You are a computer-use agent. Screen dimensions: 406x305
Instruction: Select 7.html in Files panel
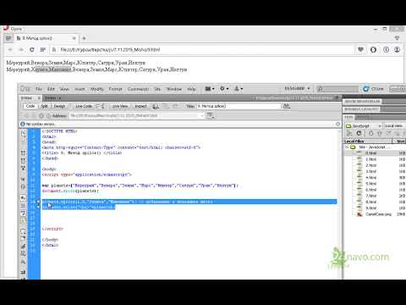(370, 196)
